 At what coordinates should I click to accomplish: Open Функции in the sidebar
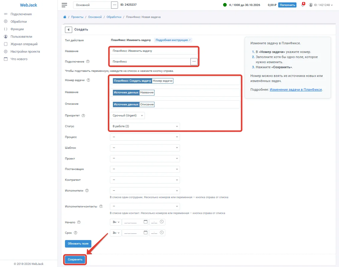(x=17, y=29)
